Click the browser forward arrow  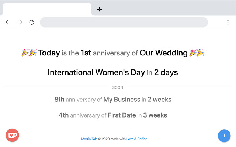tap(20, 22)
